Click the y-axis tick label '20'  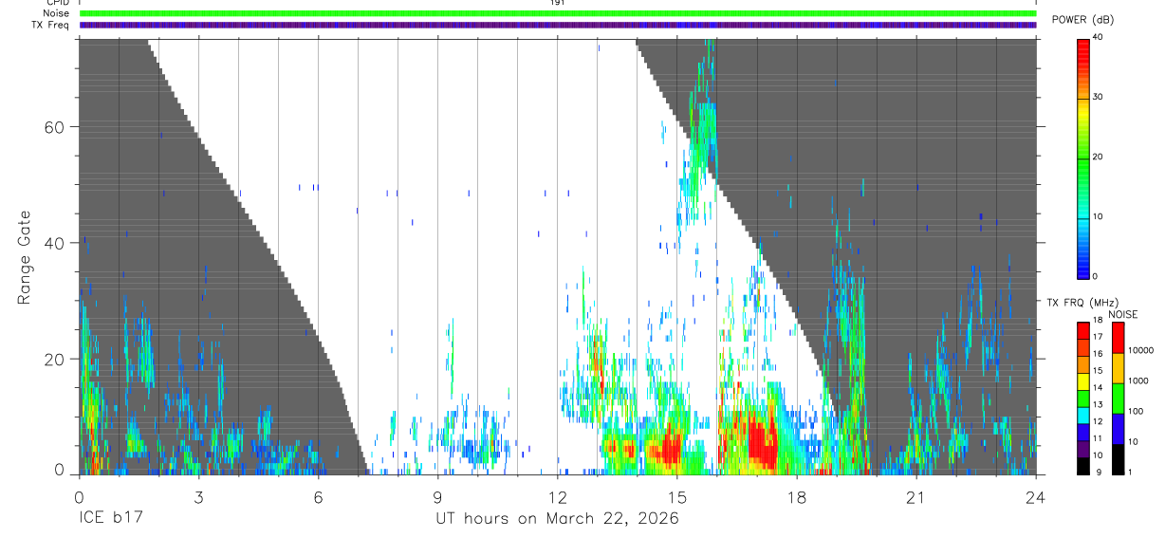pyautogui.click(x=53, y=359)
